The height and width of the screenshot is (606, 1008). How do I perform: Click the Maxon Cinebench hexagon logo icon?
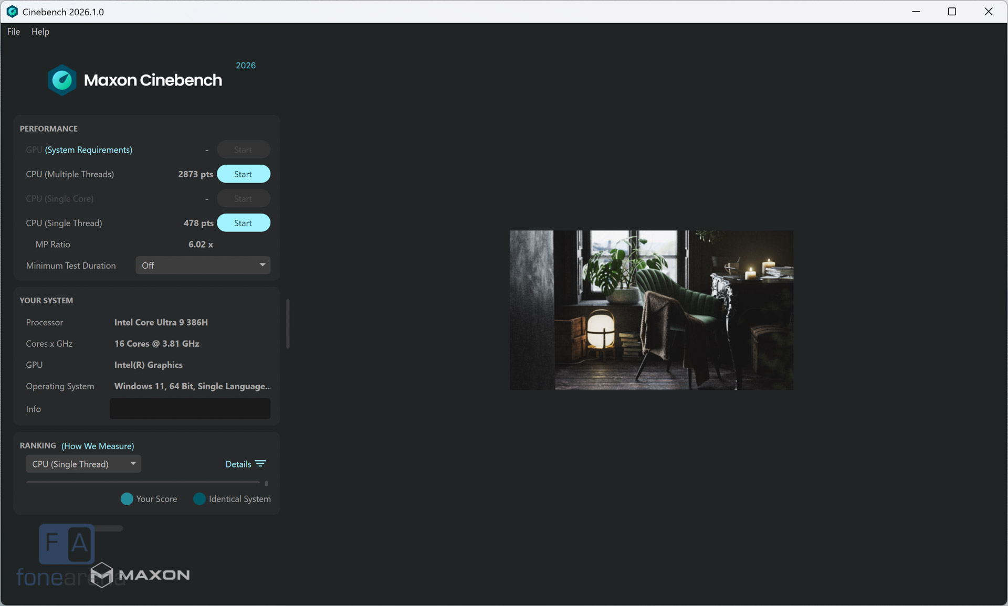(62, 80)
